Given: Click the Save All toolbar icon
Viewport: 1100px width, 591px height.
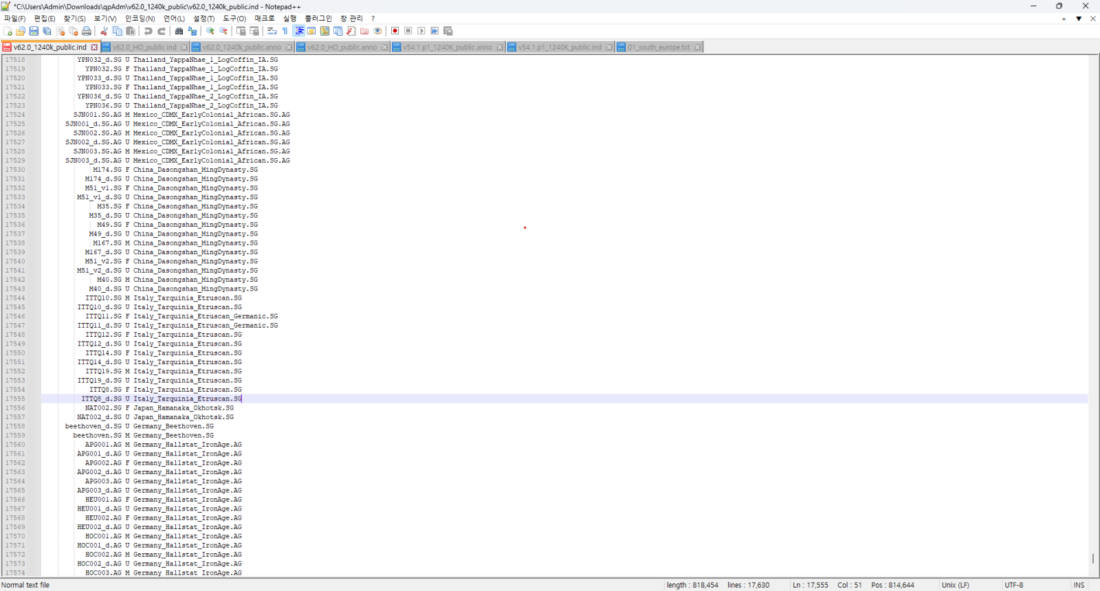Looking at the screenshot, I should click(47, 31).
